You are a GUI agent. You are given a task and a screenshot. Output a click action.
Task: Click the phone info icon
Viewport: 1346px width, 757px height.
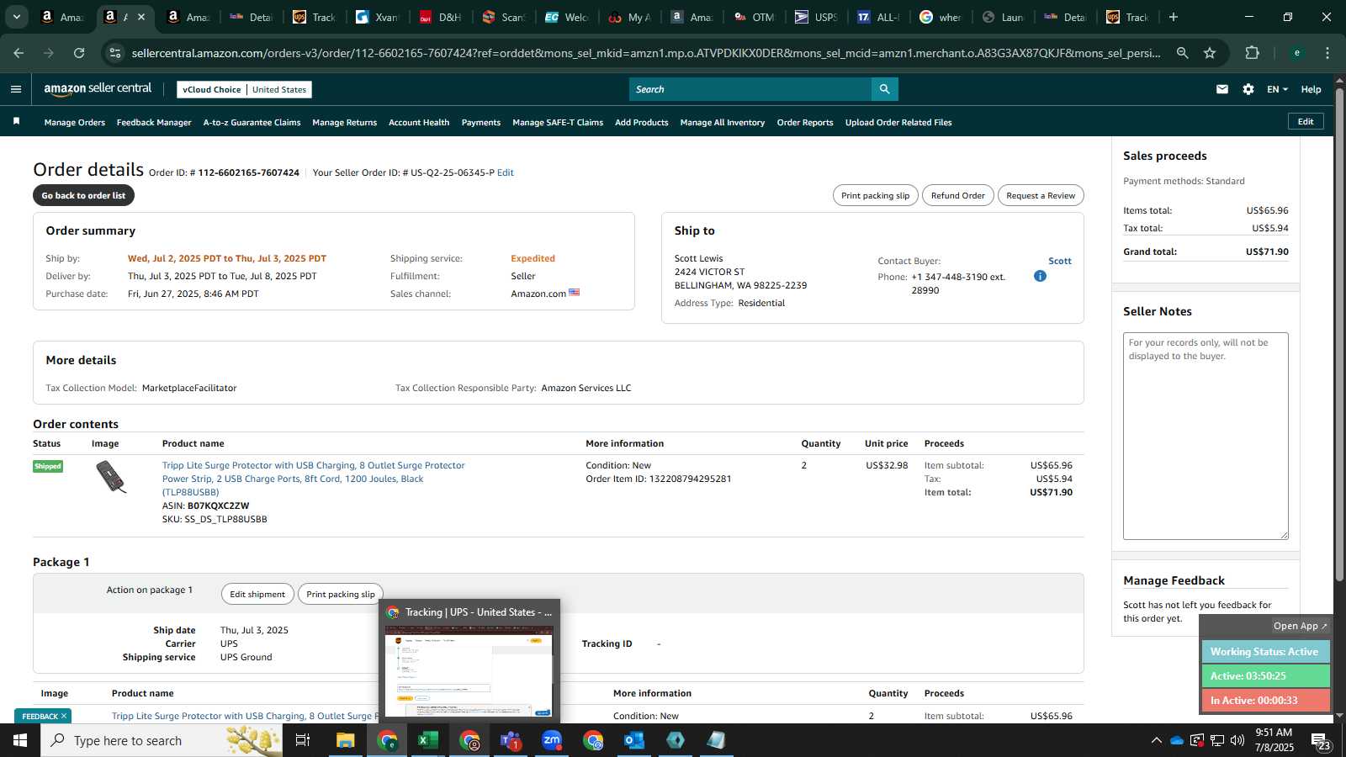[x=1040, y=276]
